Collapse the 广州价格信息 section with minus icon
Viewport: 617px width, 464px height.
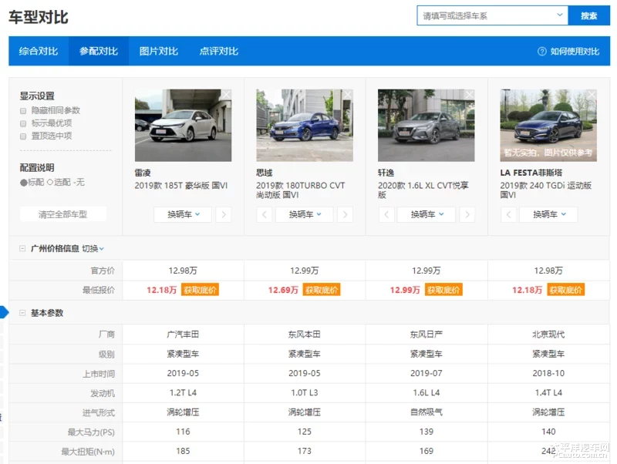(x=22, y=248)
